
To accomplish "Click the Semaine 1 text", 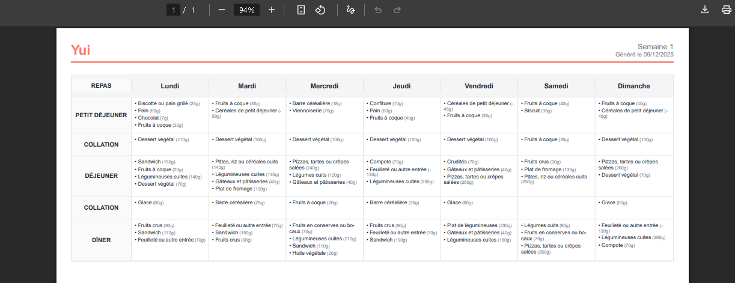I will point(655,47).
